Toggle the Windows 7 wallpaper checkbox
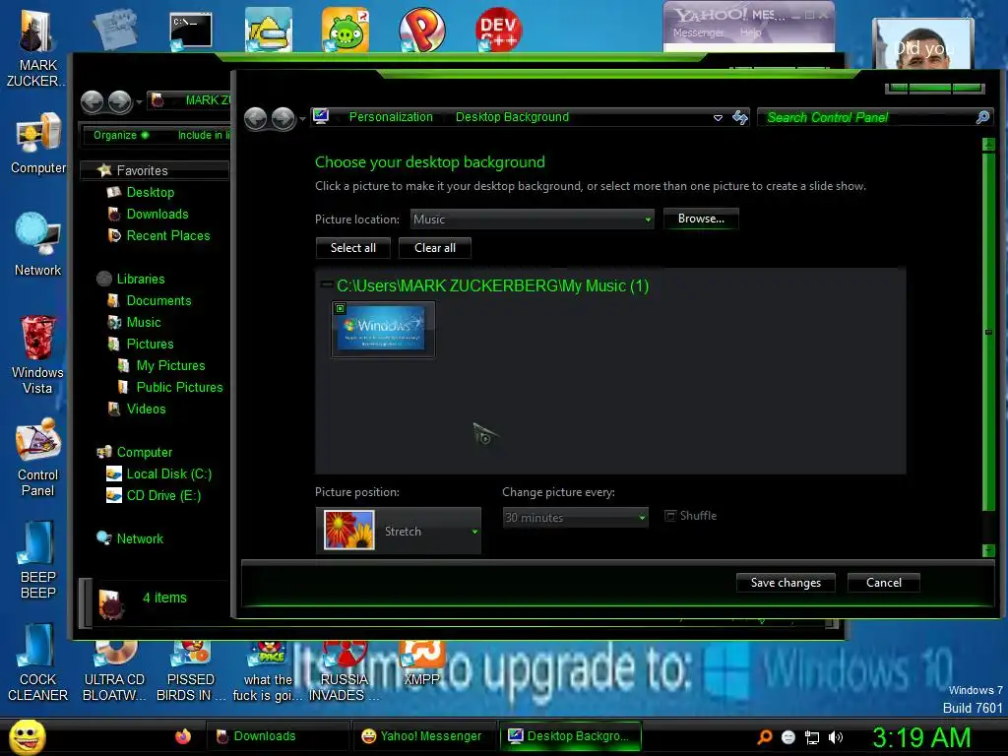 point(340,308)
